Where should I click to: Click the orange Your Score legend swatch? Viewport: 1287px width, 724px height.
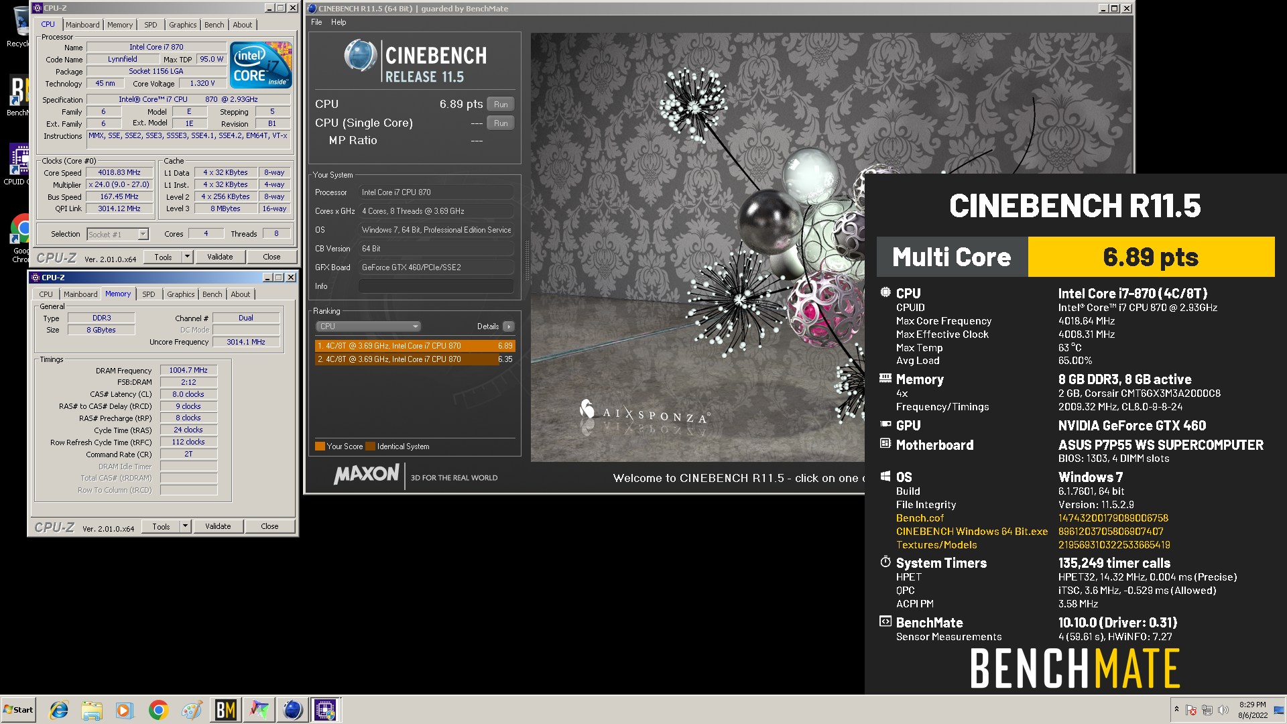coord(320,446)
